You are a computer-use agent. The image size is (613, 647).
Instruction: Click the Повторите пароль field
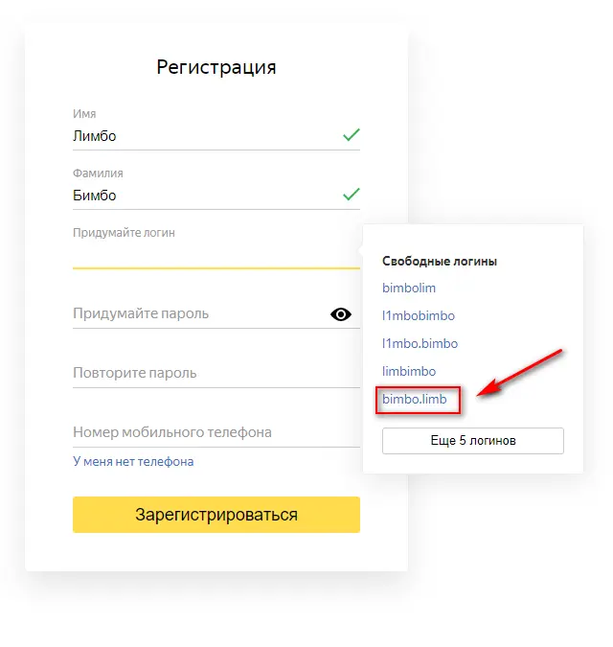pyautogui.click(x=216, y=374)
